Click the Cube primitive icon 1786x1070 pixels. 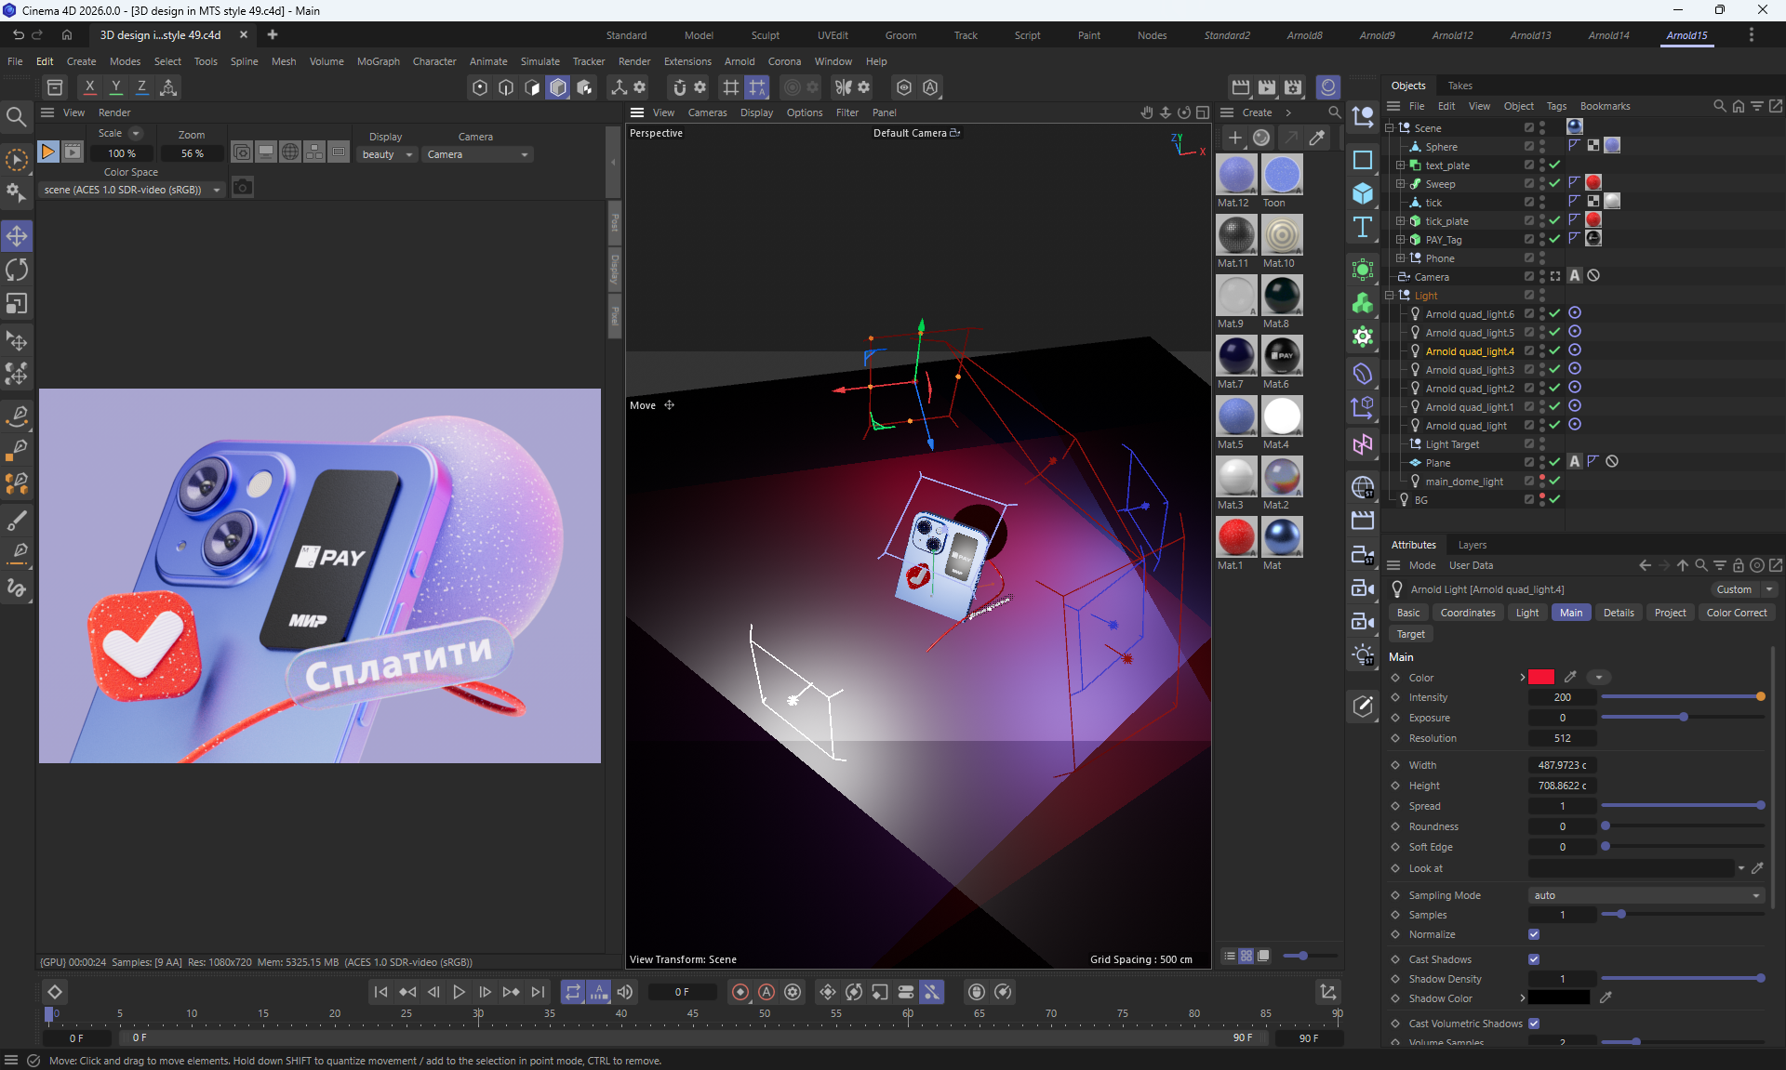[1363, 193]
